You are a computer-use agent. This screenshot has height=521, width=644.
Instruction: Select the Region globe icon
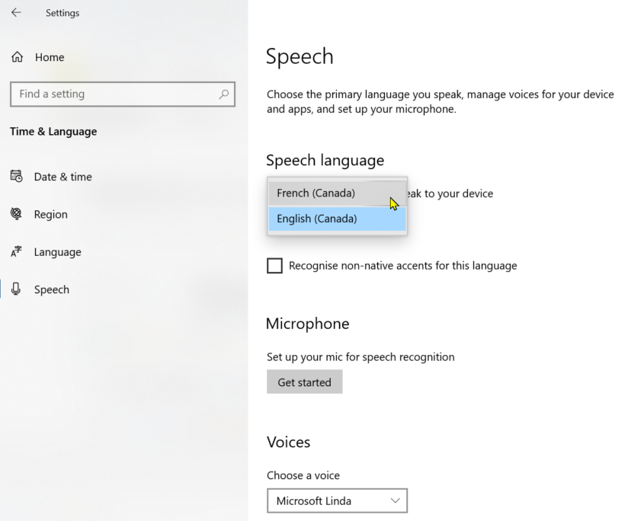point(16,214)
